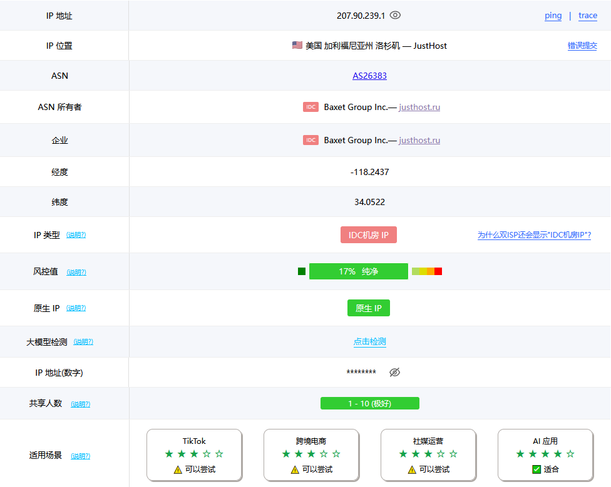
Task: Click the yellow-to-red risk scale gradient
Action: coord(427,271)
